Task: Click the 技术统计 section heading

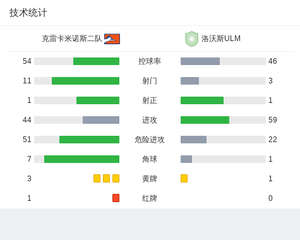Action: tap(28, 13)
